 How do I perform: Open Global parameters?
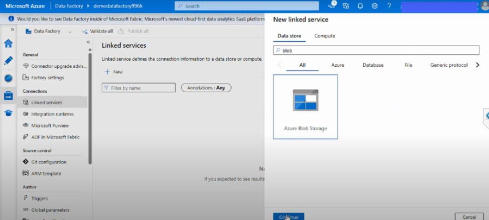(x=46, y=210)
